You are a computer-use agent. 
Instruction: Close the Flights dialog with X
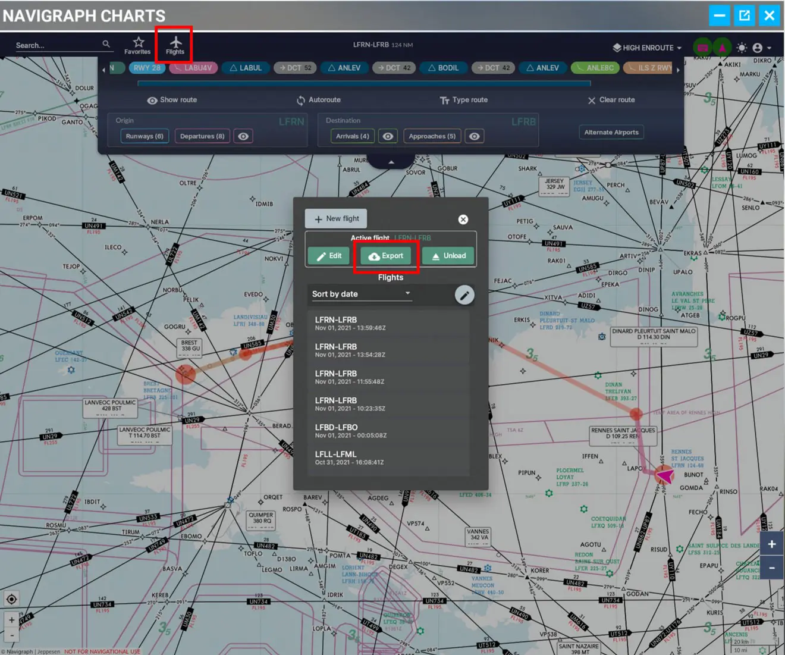pyautogui.click(x=463, y=220)
